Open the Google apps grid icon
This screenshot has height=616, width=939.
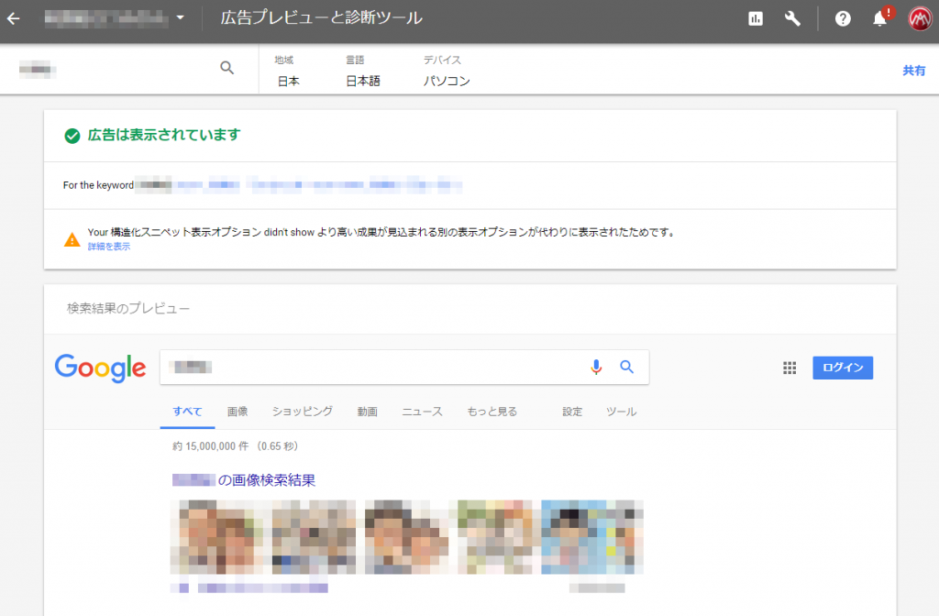[x=790, y=367]
